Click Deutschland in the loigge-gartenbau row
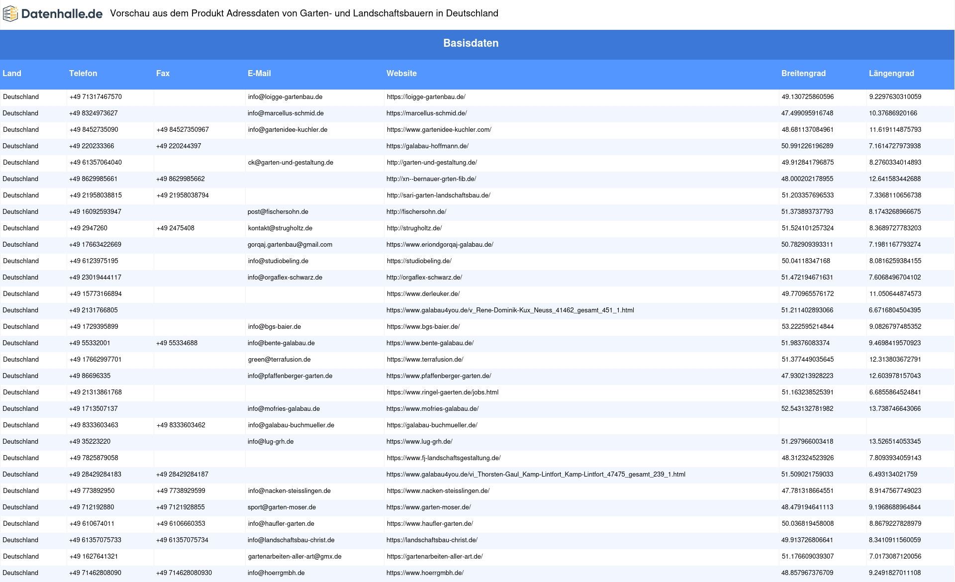 21,97
